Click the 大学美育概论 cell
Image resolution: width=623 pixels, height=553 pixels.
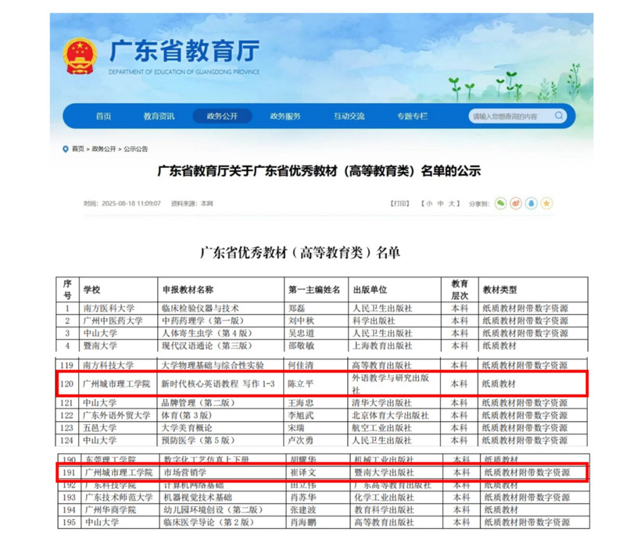[187, 428]
